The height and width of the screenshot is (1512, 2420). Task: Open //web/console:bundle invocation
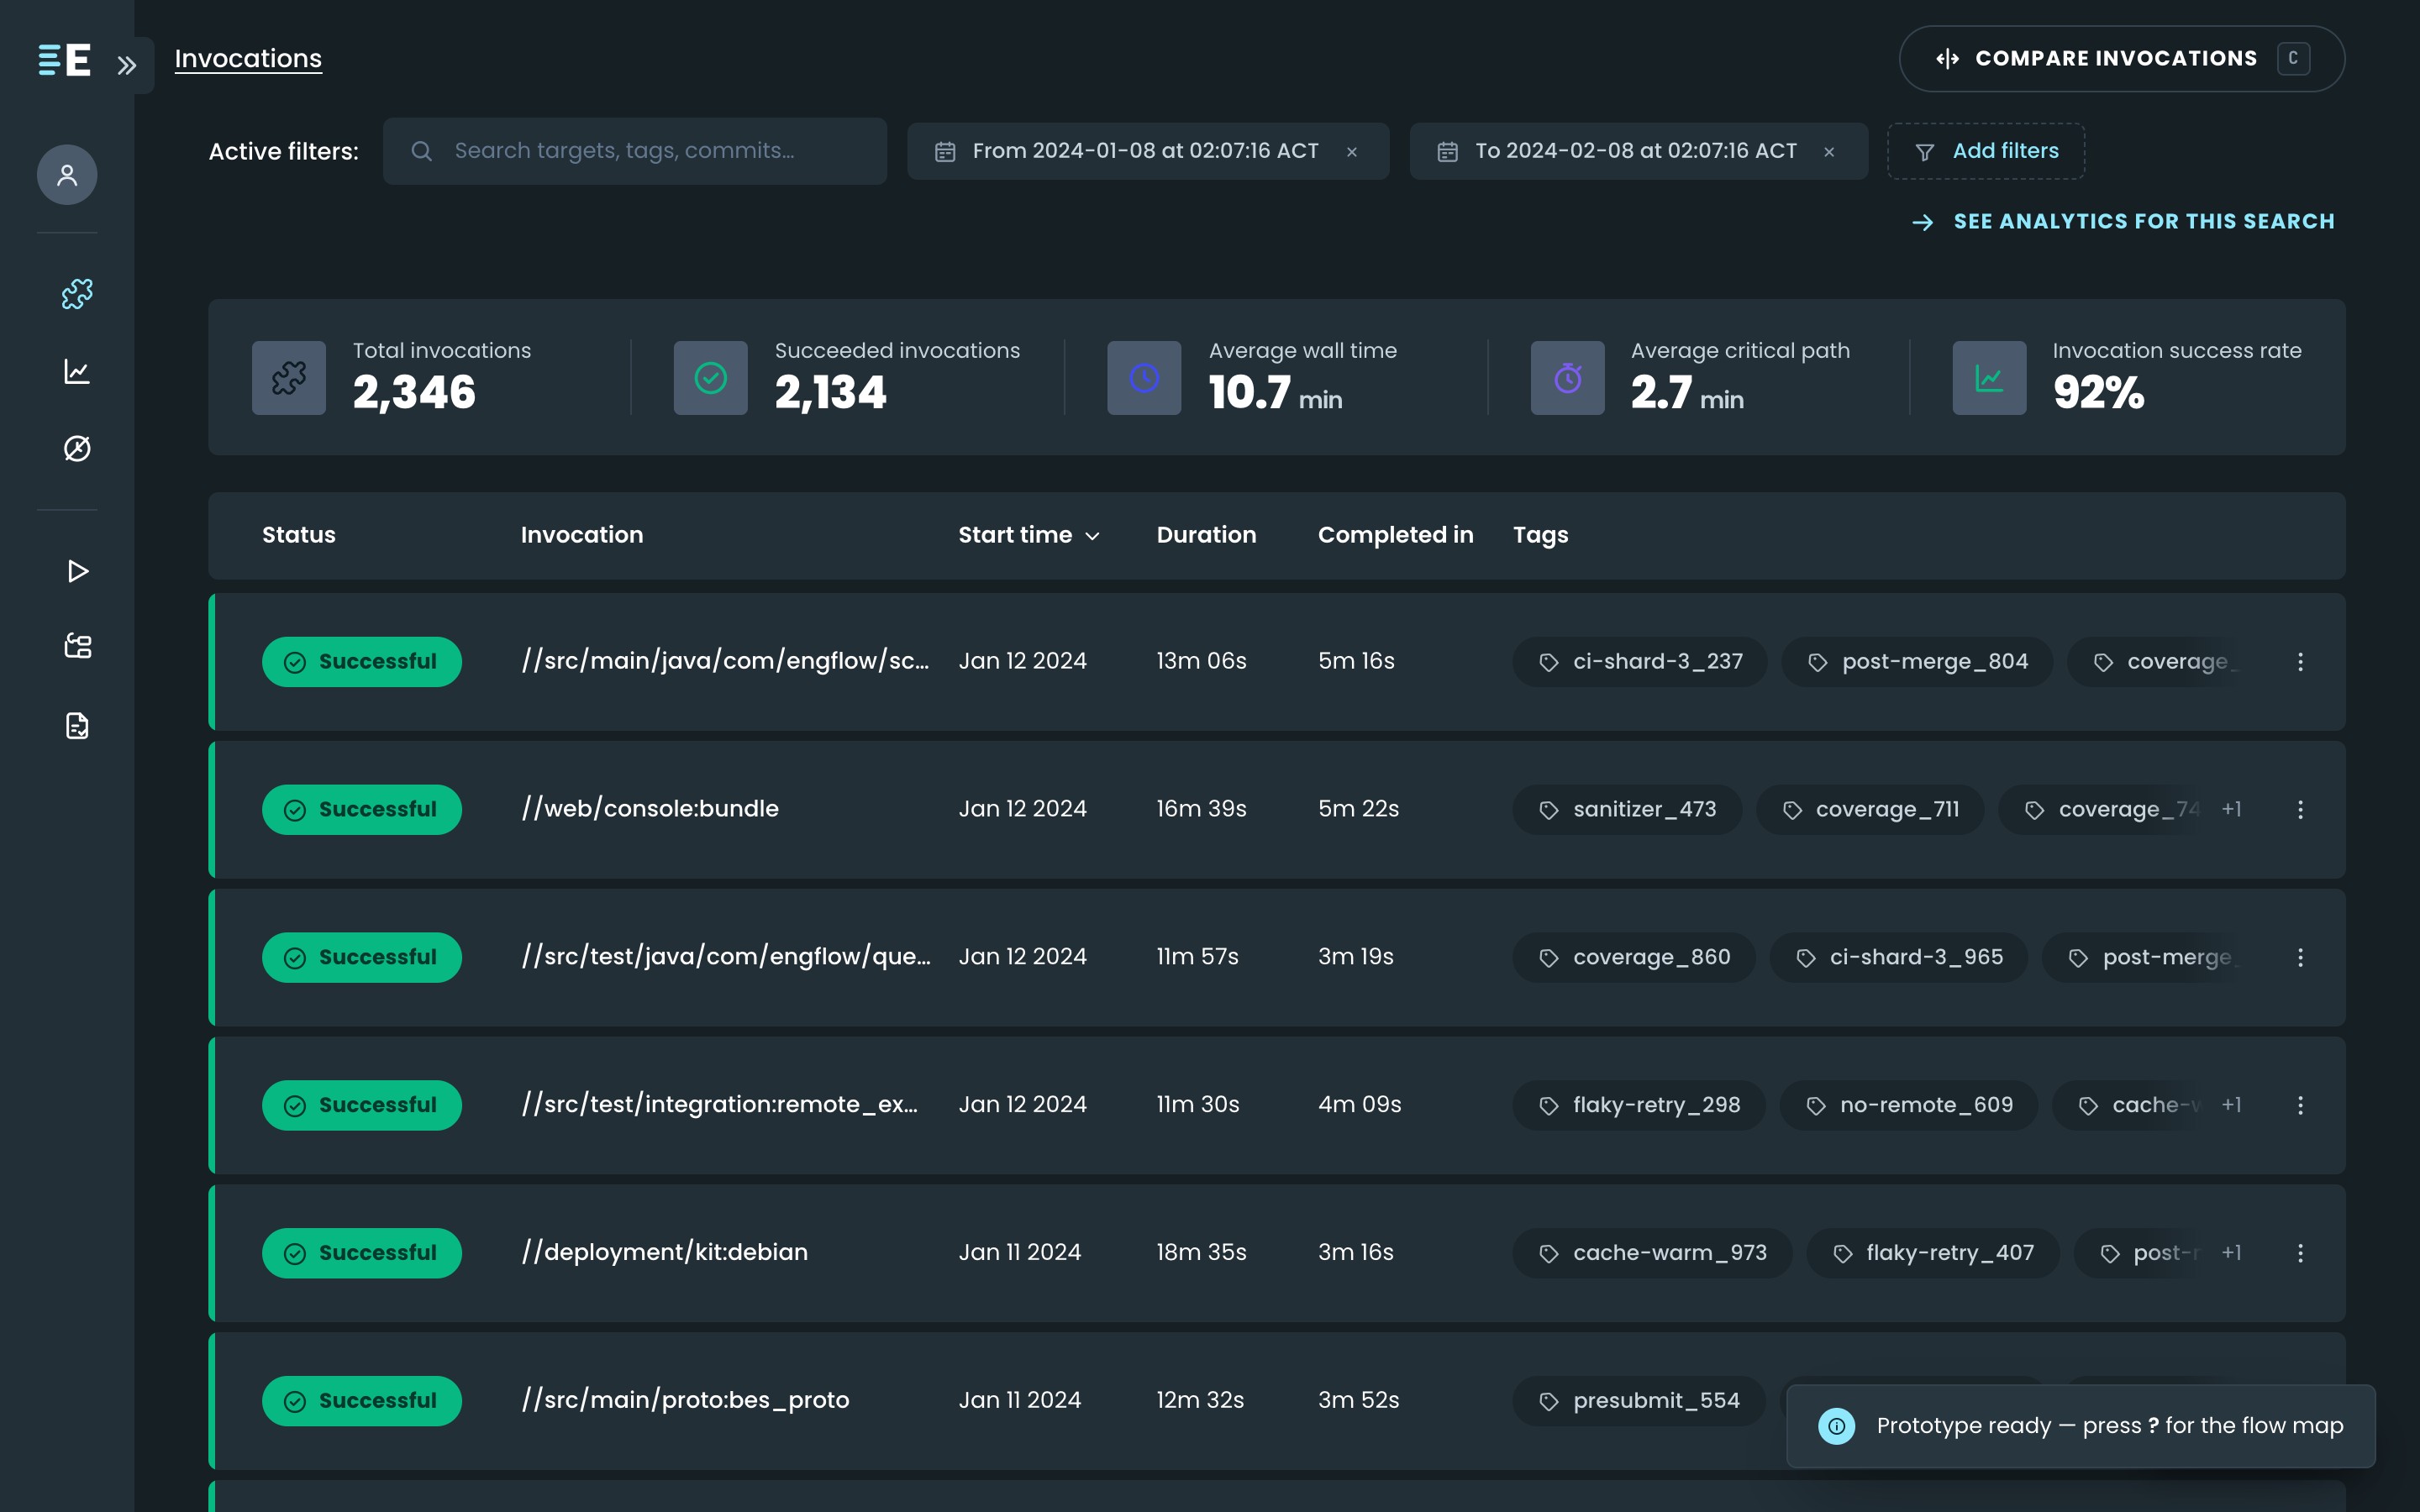650,809
